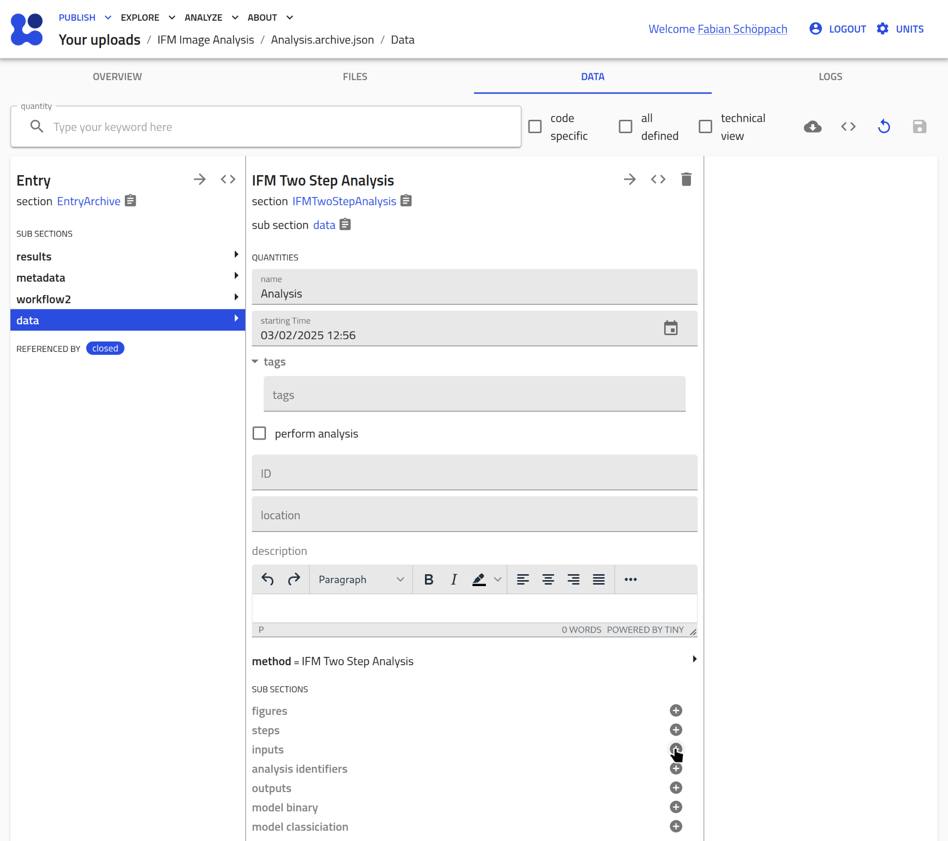Check the all defined option
The height and width of the screenshot is (841, 948).
[x=626, y=127]
